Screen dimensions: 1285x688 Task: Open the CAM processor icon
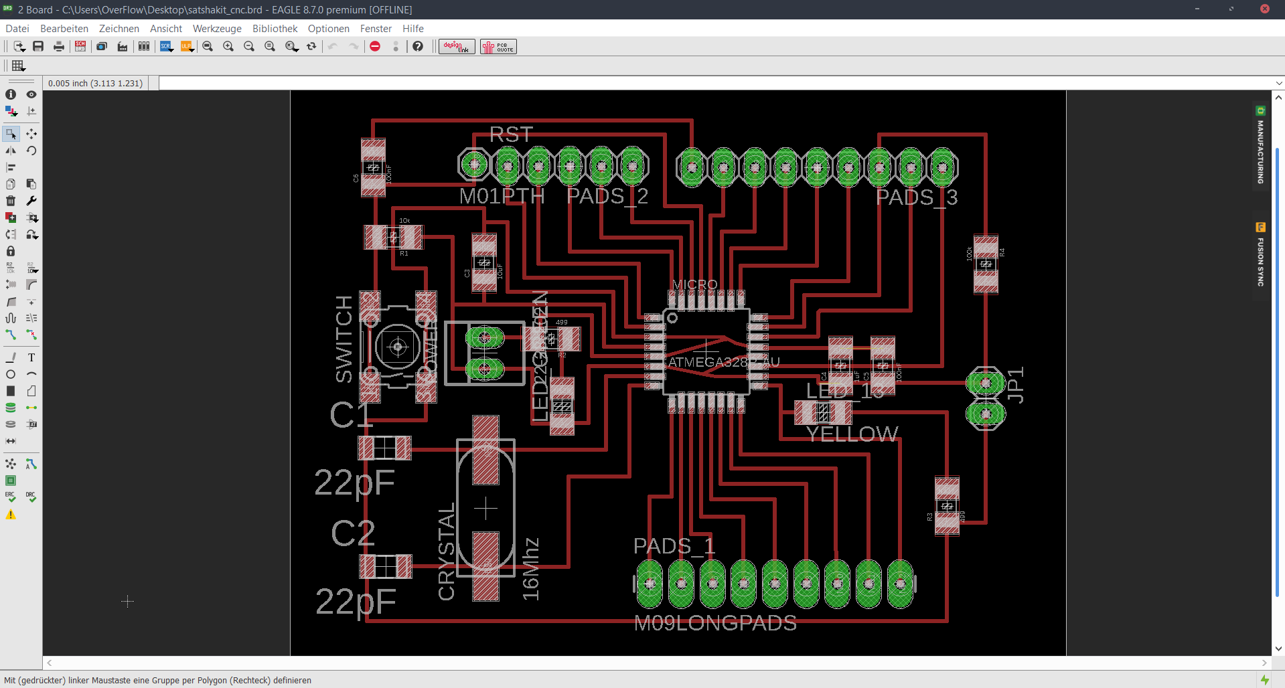(x=102, y=46)
